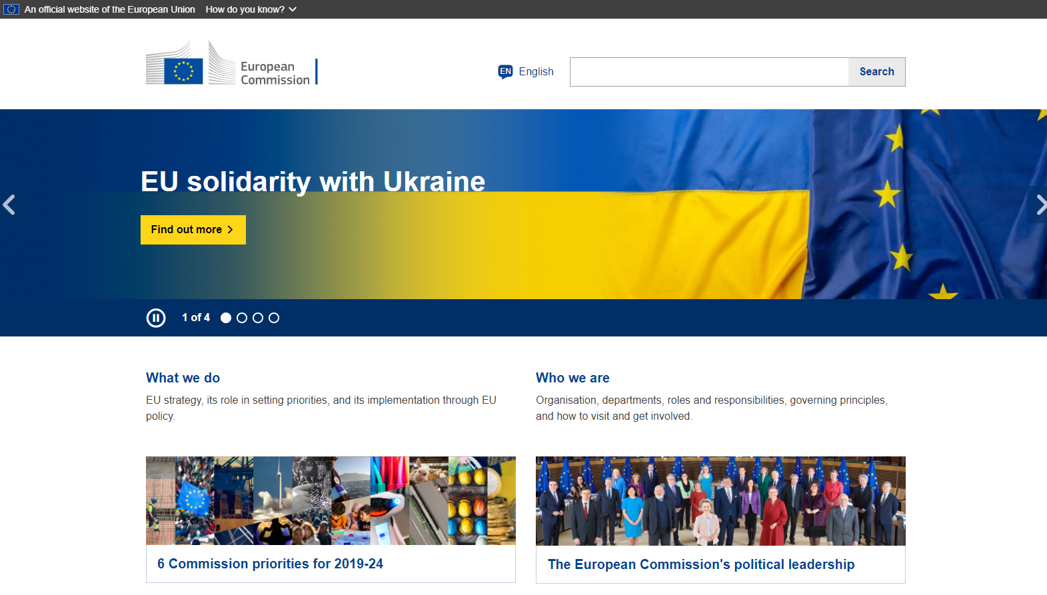This screenshot has width=1047, height=595.
Task: Click the Search button
Action: (876, 72)
